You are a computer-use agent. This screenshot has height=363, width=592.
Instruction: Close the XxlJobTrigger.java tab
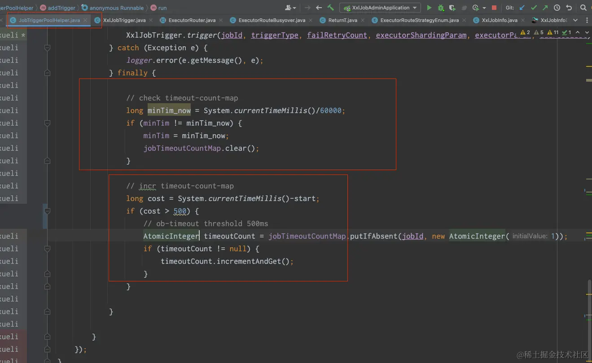(x=151, y=20)
